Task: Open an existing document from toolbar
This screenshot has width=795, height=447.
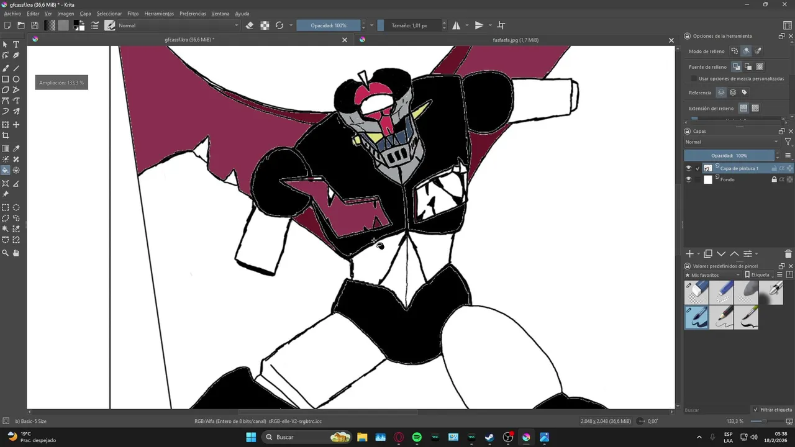Action: 21,25
